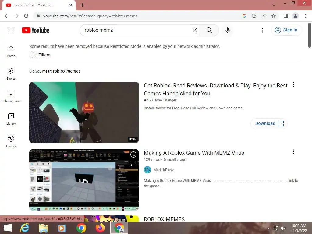Open File Explorer from the taskbar
312x234 pixels.
pyautogui.click(x=43, y=228)
